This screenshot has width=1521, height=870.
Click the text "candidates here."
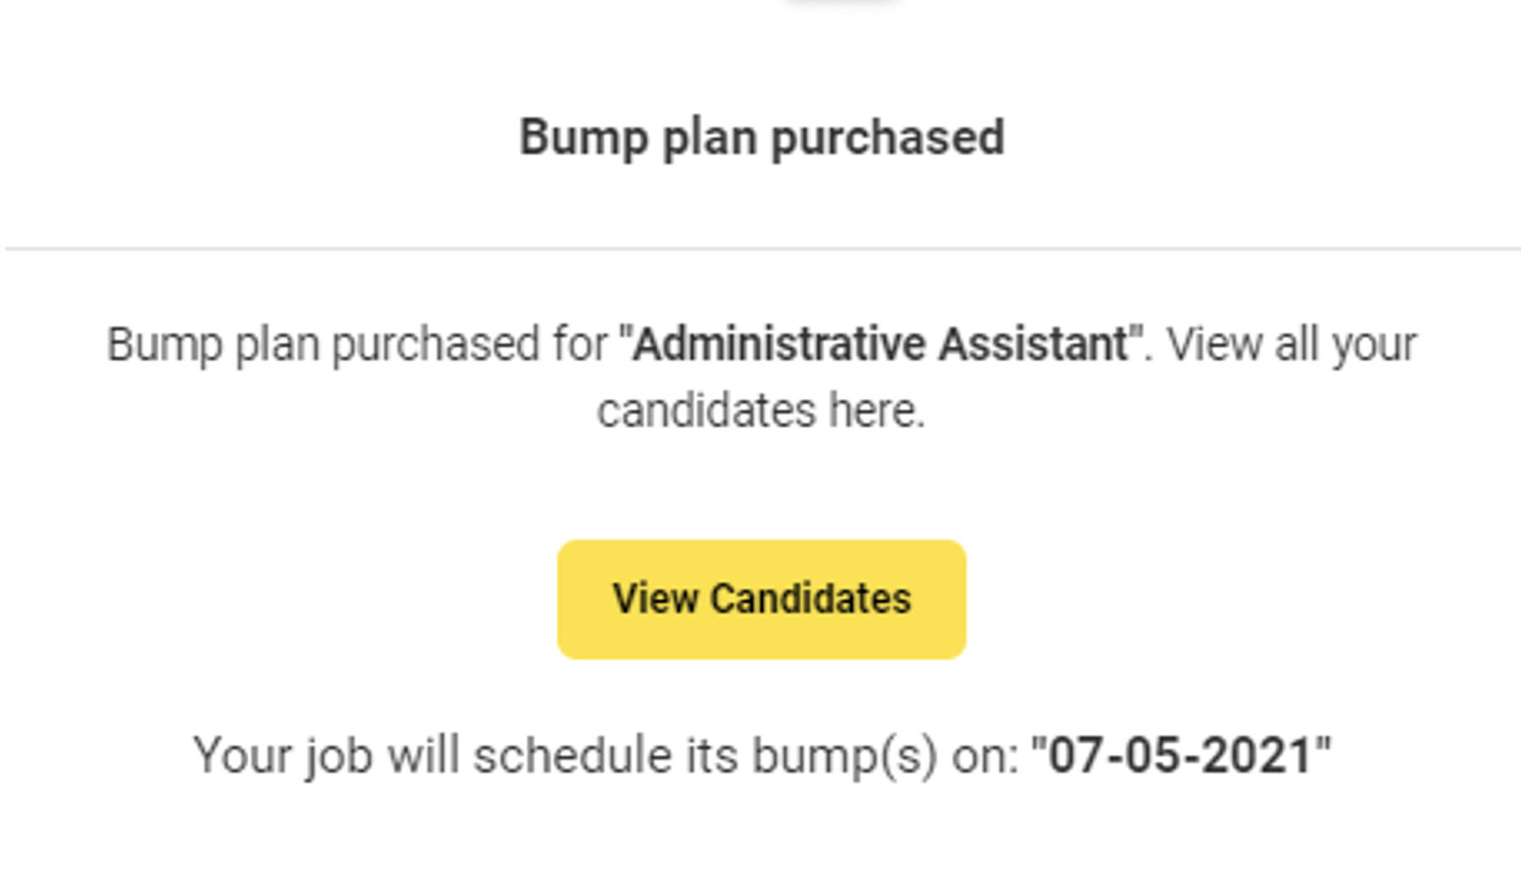click(761, 410)
